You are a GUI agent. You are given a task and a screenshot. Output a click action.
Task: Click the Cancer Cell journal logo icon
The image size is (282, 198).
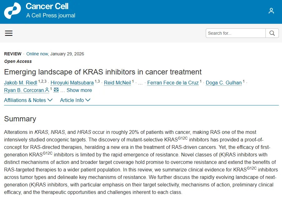(x=12, y=11)
